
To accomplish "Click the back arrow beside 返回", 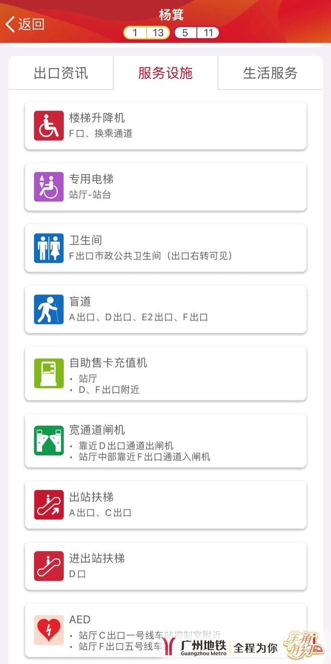I will pyautogui.click(x=10, y=23).
